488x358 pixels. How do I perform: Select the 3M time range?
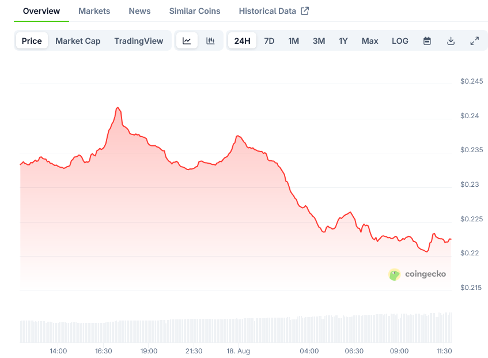coord(319,41)
